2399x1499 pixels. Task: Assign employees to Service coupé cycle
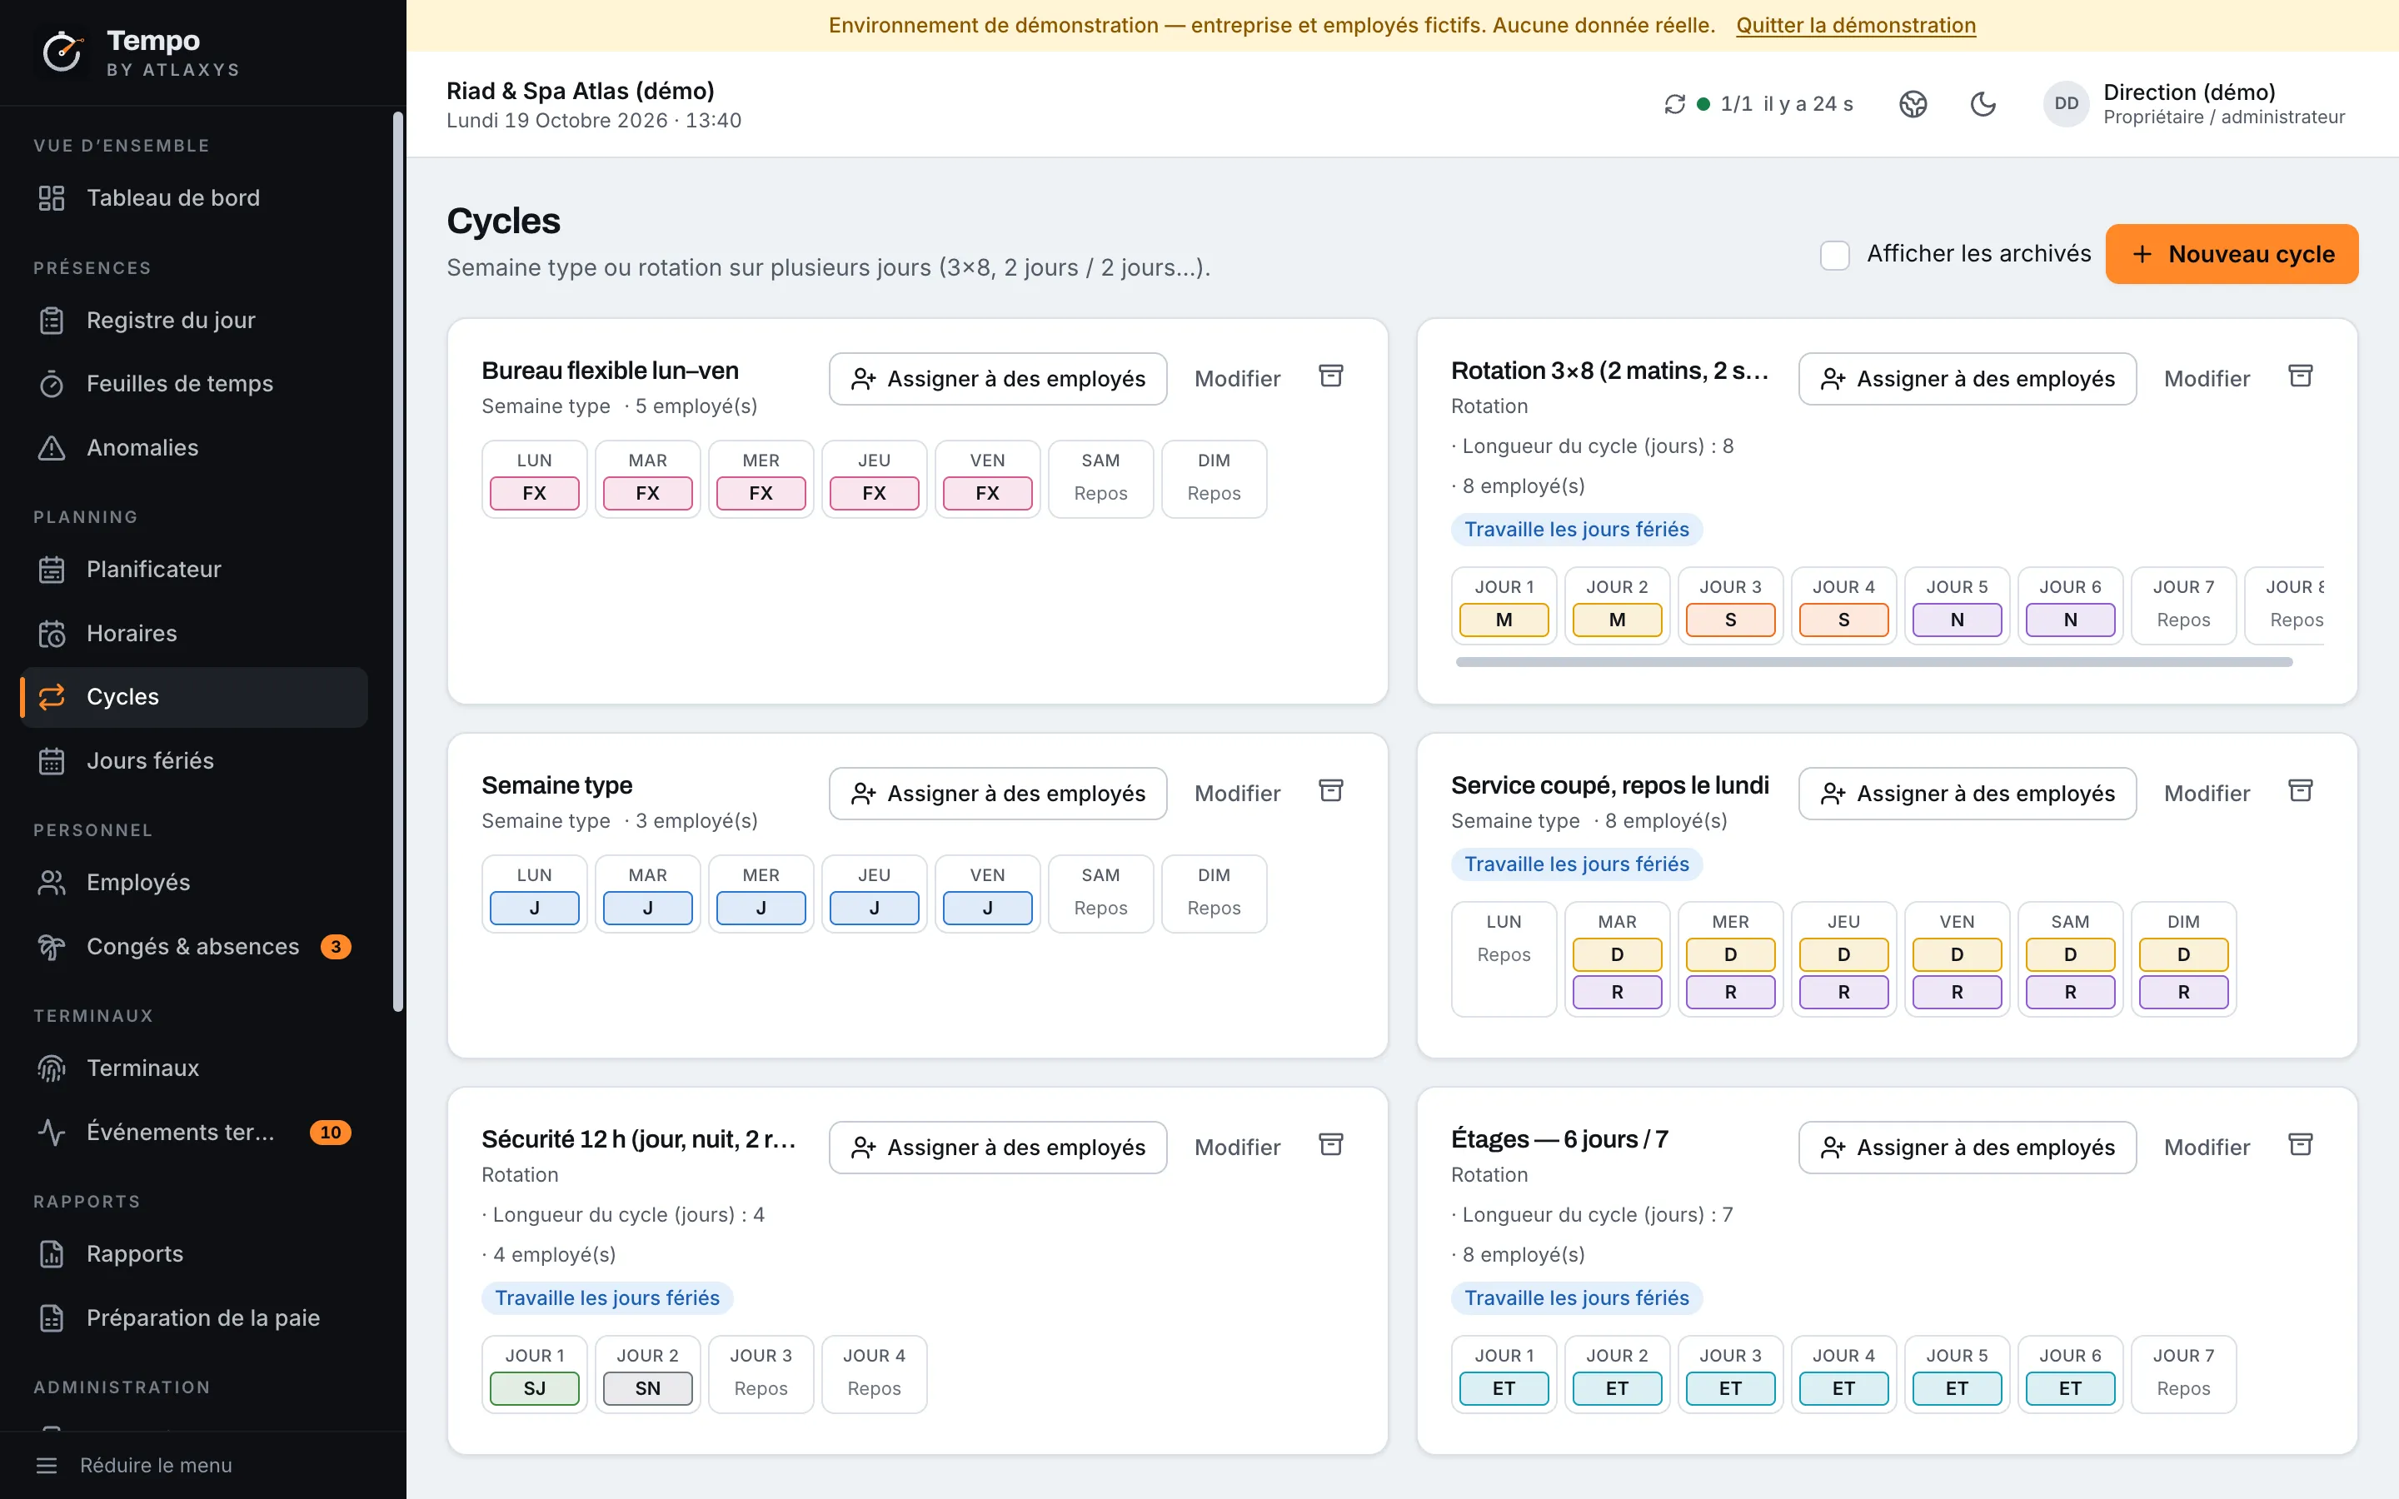pyautogui.click(x=1968, y=793)
